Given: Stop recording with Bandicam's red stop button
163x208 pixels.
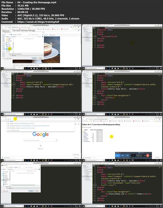Looking at the screenshot, I should point(148,155).
